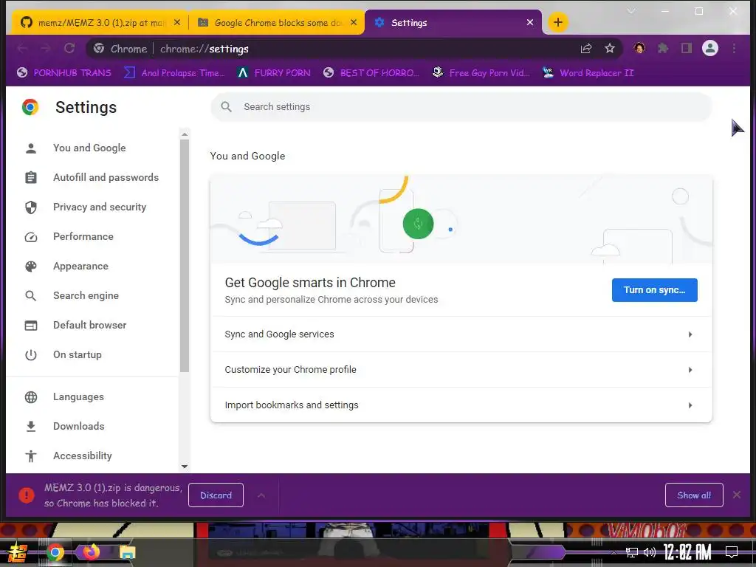Open the notification center icon
756x567 pixels.
[x=732, y=552]
